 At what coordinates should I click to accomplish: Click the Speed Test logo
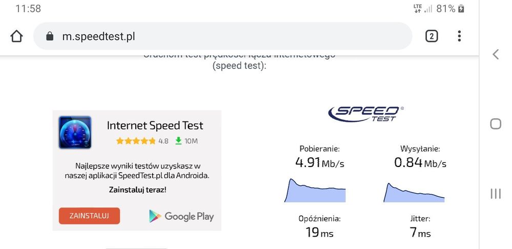click(365, 114)
